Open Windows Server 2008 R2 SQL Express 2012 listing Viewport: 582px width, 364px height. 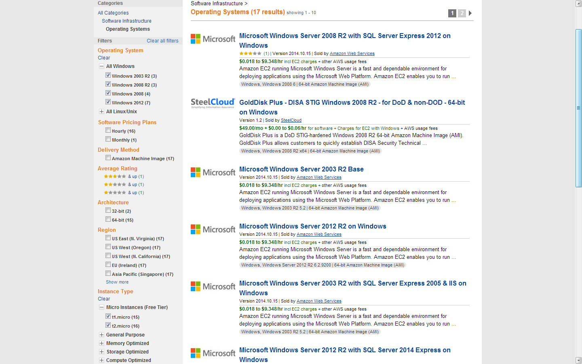pos(345,40)
